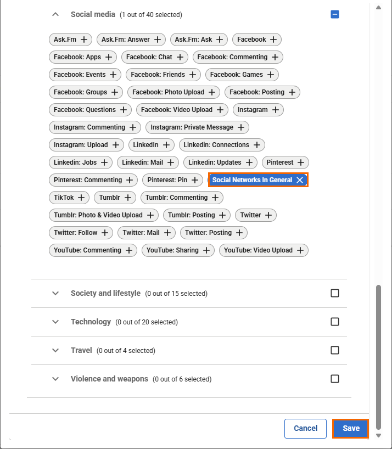
Task: Expand the Society and lifestyle section
Action: point(55,293)
